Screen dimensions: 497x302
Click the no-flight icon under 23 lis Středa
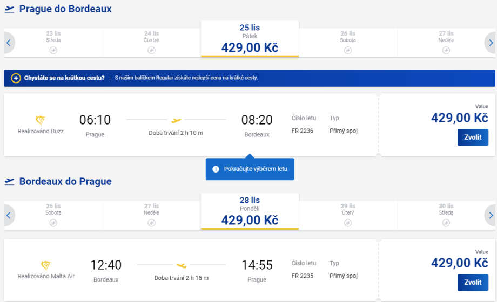tap(53, 50)
